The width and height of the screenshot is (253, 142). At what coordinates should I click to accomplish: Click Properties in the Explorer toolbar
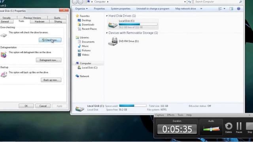pyautogui.click(x=99, y=9)
